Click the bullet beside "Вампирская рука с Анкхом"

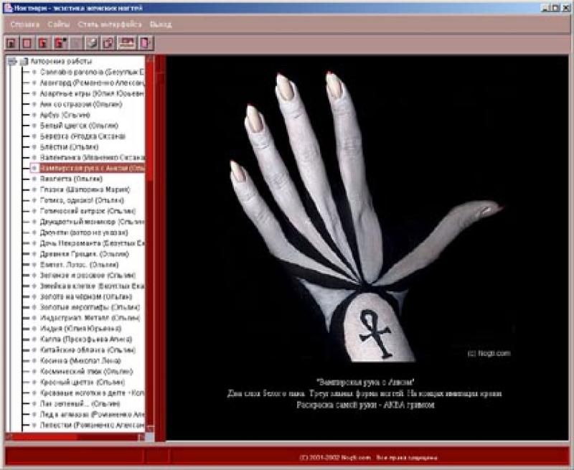coord(34,167)
